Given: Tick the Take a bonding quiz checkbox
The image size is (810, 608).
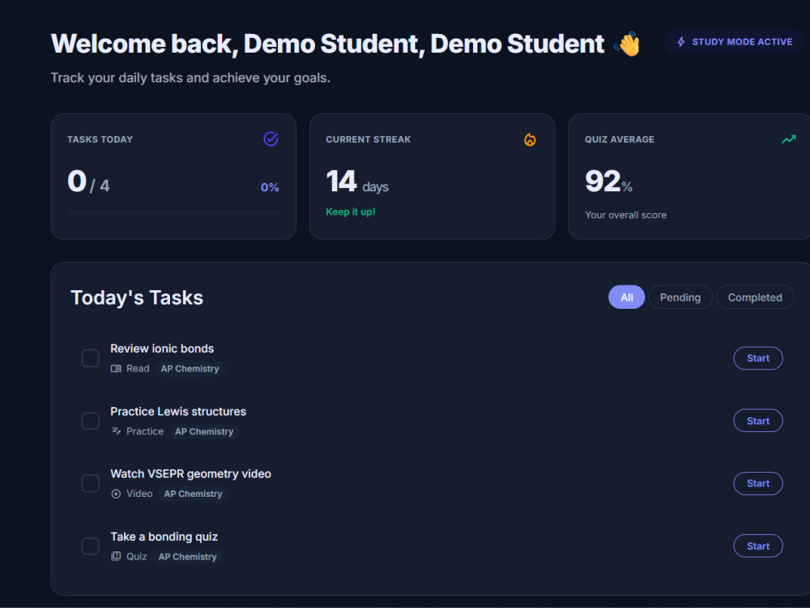Looking at the screenshot, I should pos(91,546).
